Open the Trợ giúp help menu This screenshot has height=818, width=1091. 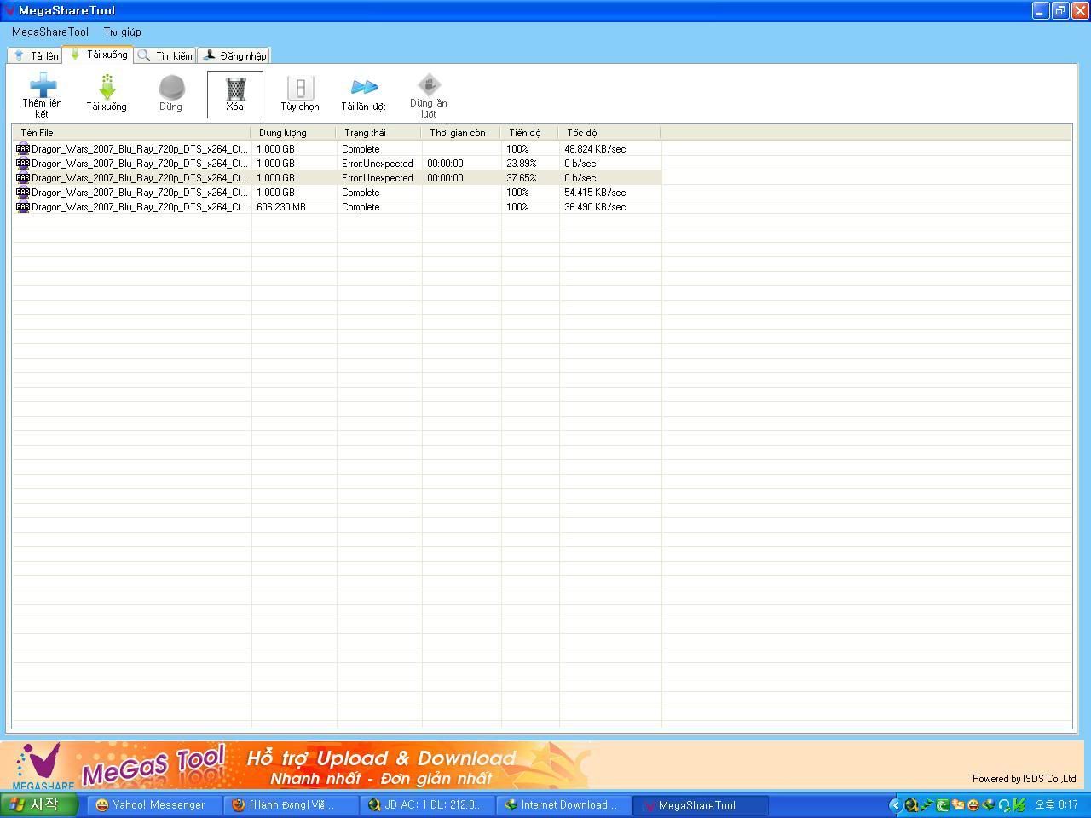[x=123, y=32]
